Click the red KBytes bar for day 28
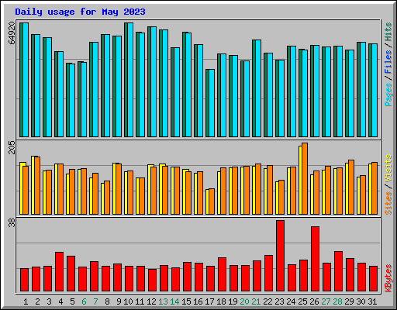 click(x=339, y=271)
